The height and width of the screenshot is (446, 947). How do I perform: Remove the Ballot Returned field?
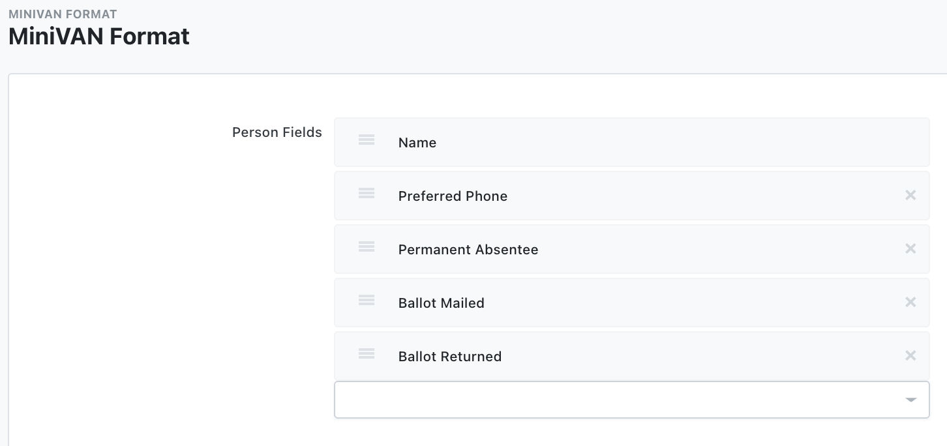(910, 355)
